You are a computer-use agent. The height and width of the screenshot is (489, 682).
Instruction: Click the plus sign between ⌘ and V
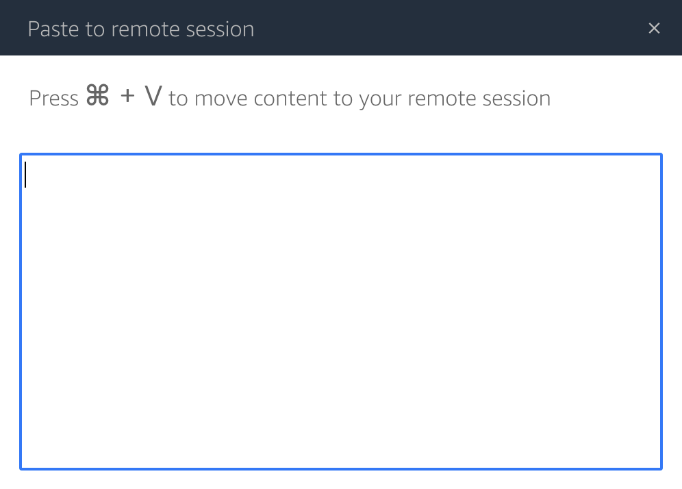click(x=127, y=97)
